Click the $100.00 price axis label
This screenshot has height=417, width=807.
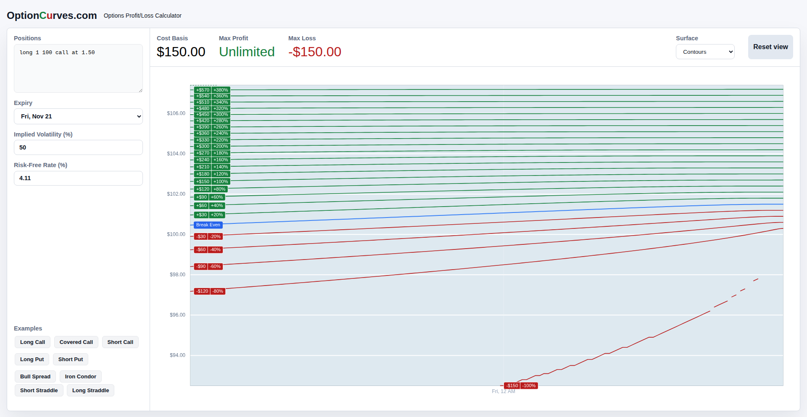[x=176, y=234]
